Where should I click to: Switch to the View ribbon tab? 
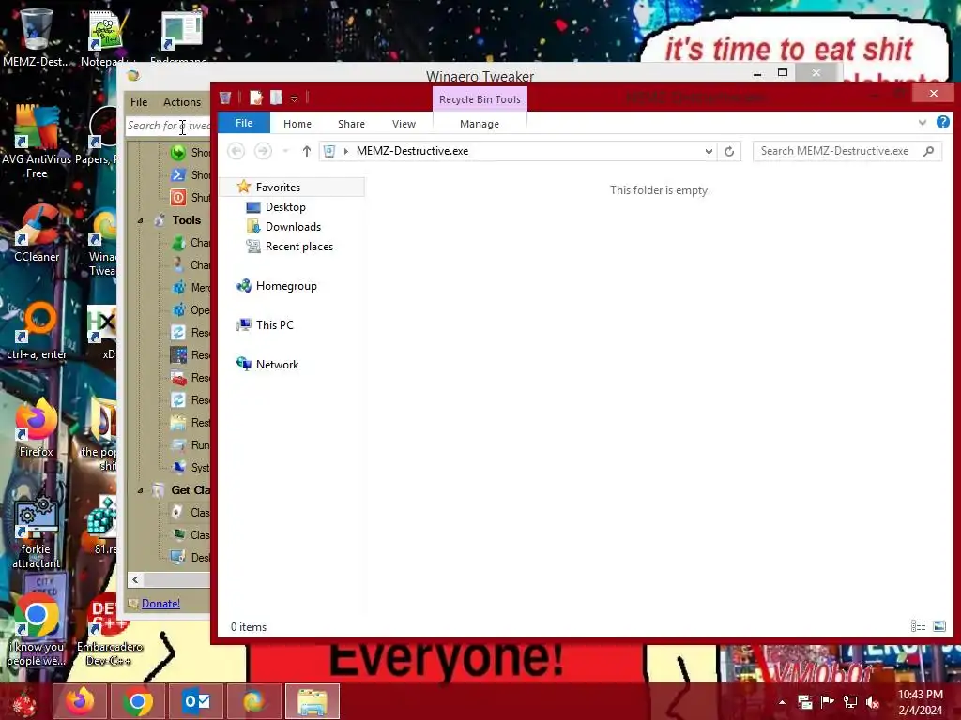[404, 124]
